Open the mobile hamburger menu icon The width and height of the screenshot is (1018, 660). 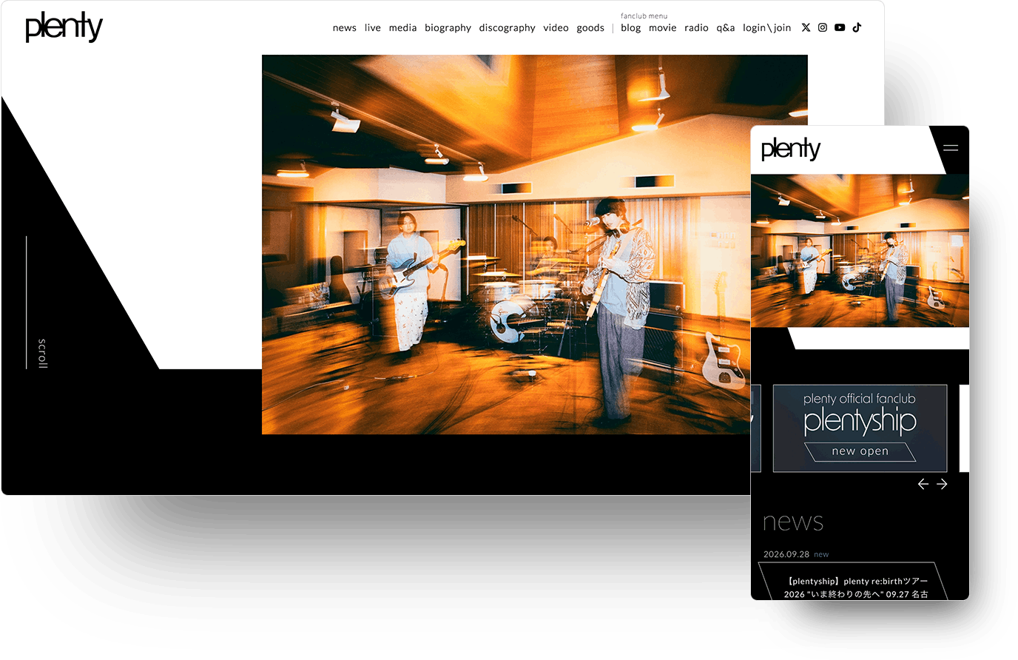point(951,148)
